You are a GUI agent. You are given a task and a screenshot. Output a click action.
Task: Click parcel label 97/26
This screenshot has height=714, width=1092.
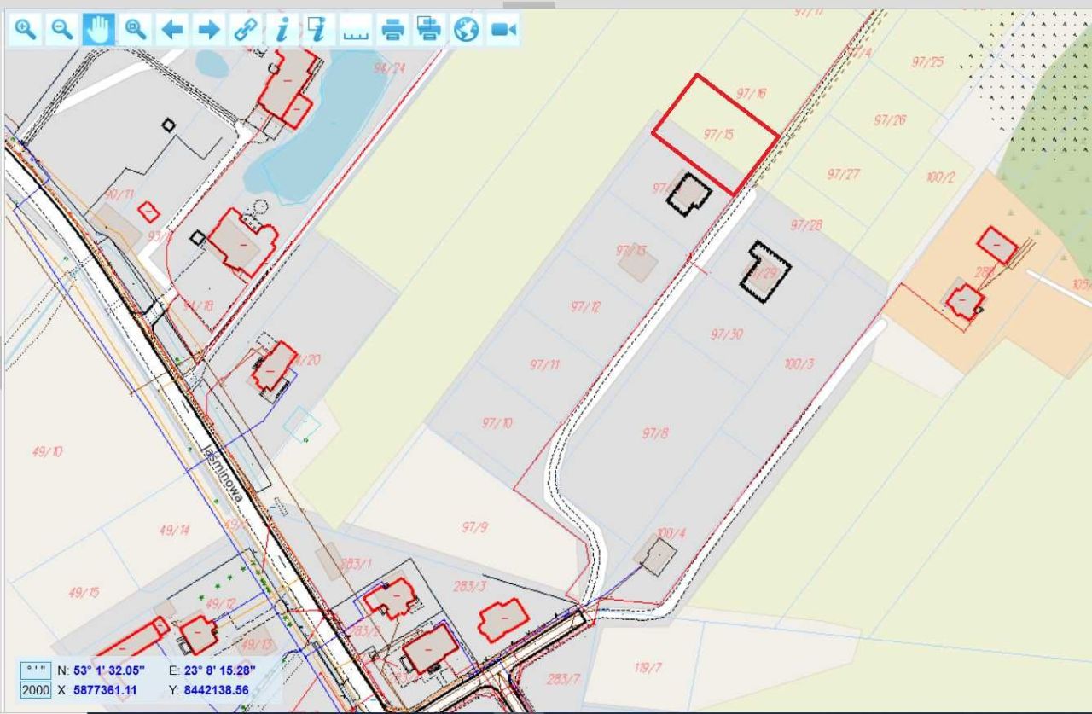890,120
